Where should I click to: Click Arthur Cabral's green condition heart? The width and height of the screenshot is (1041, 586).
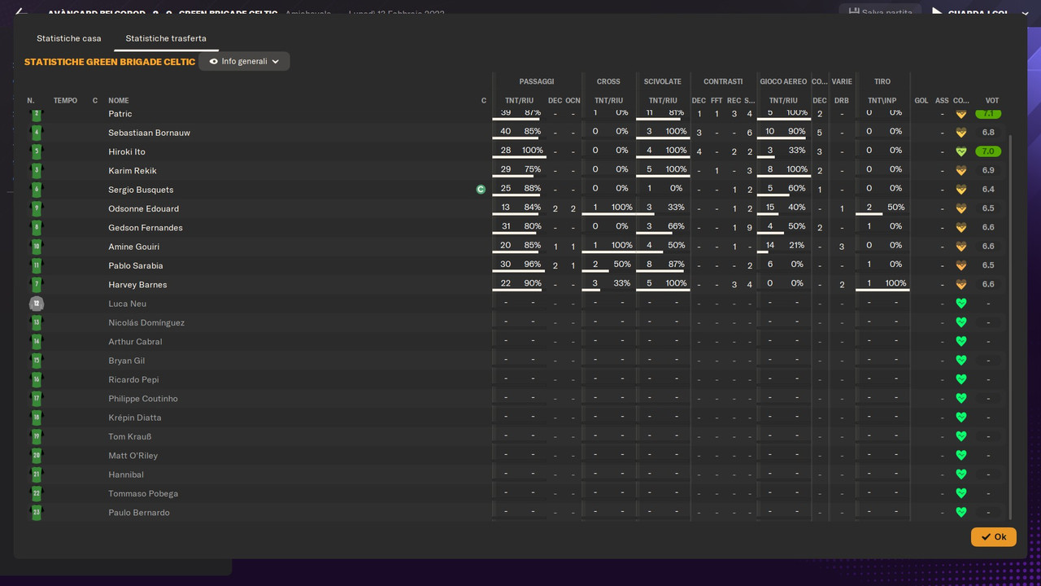(960, 342)
